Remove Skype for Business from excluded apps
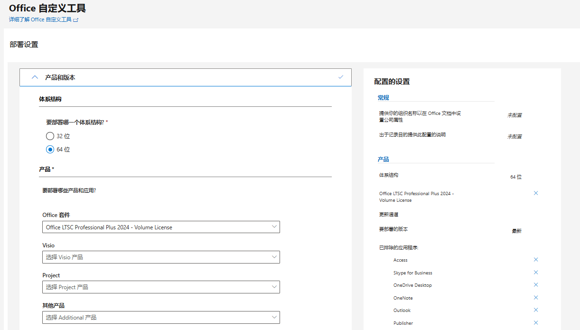580x330 pixels. coord(536,273)
